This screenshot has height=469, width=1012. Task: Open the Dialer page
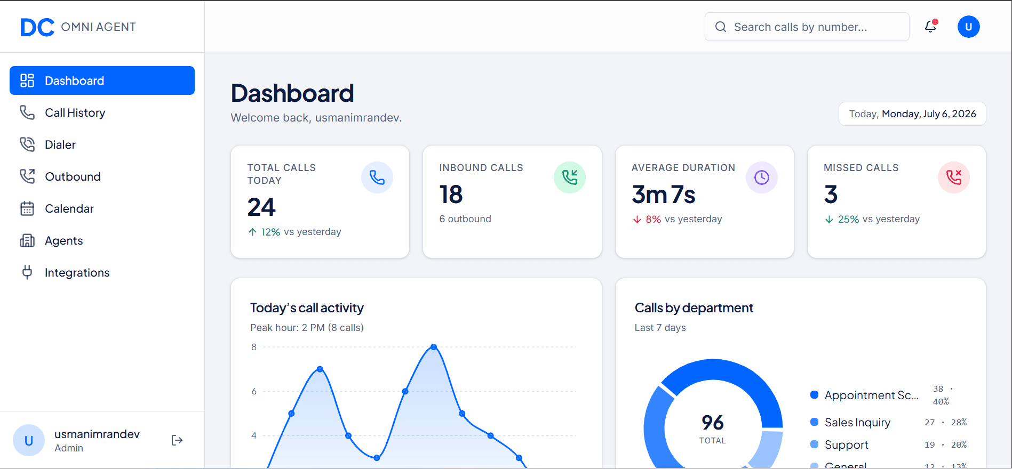point(102,144)
